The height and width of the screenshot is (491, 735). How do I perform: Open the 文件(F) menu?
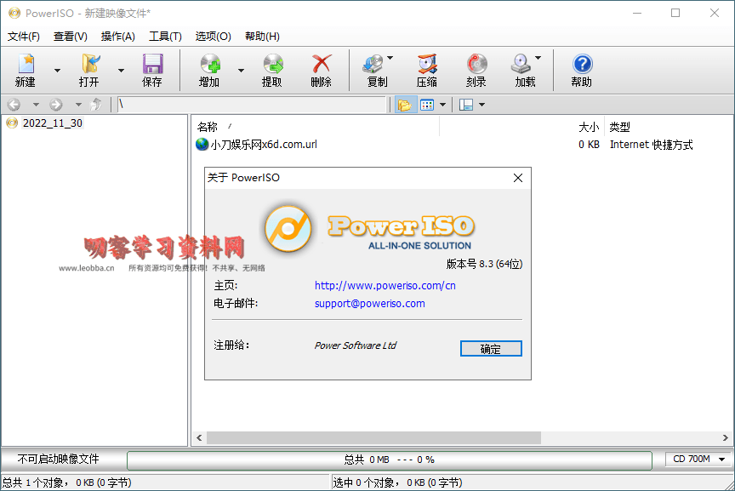[x=24, y=37]
